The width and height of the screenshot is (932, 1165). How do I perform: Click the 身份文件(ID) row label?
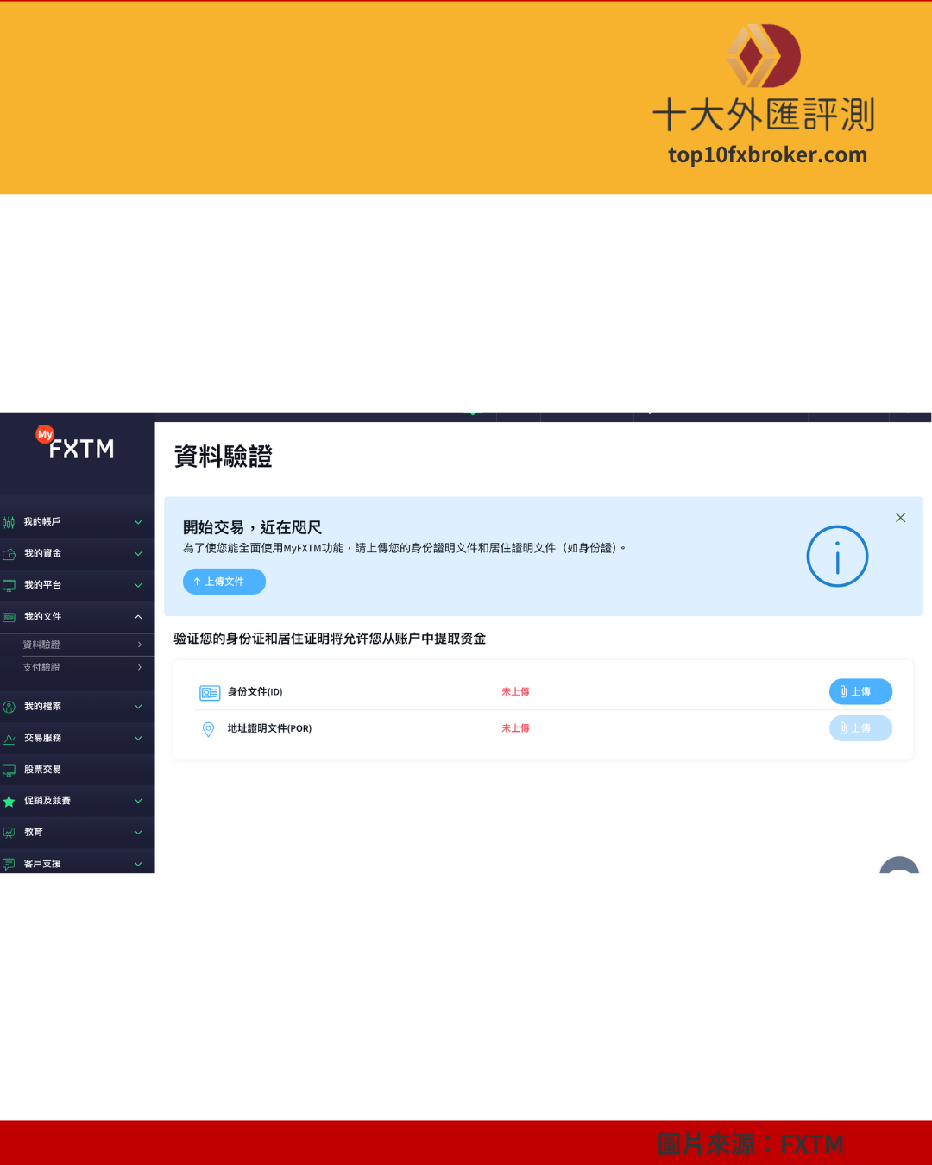pos(255,692)
